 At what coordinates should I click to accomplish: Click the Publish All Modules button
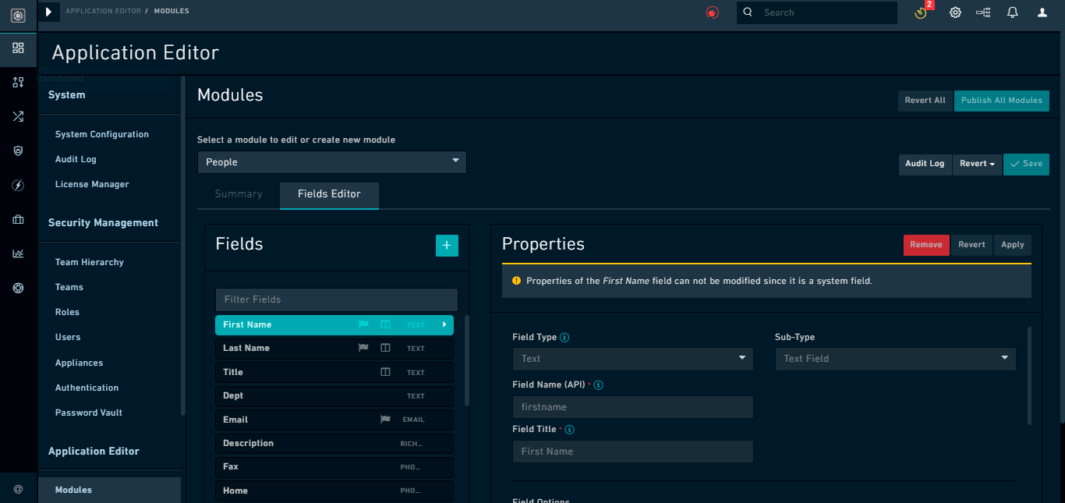(1001, 101)
